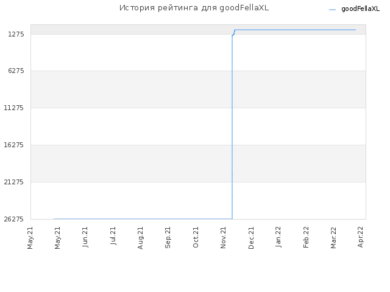The width and height of the screenshot is (390, 292).
Task: Select the 21275 y-axis label
Action: point(14,182)
